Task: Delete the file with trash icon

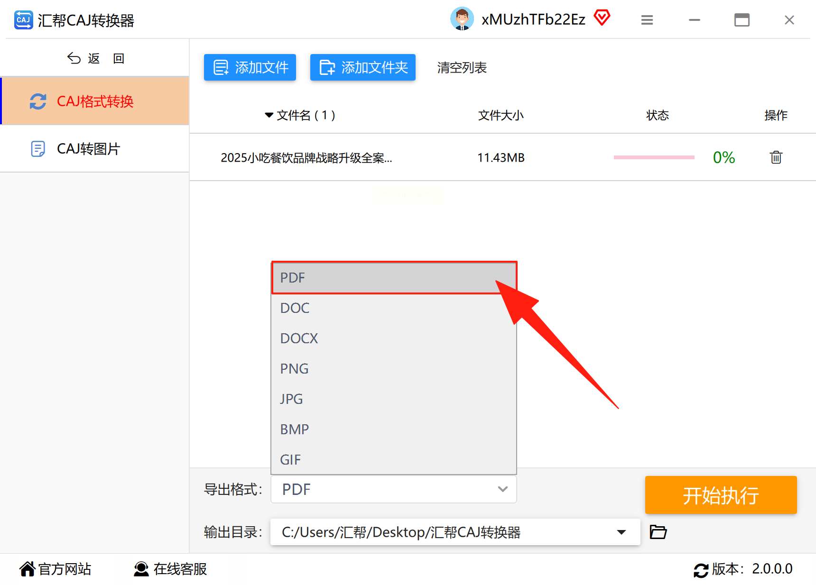Action: [776, 157]
